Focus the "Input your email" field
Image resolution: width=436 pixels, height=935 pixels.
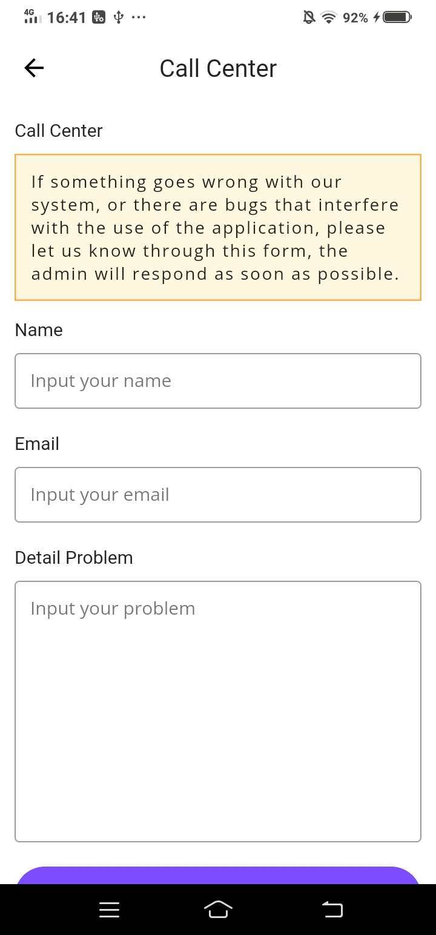[218, 495]
